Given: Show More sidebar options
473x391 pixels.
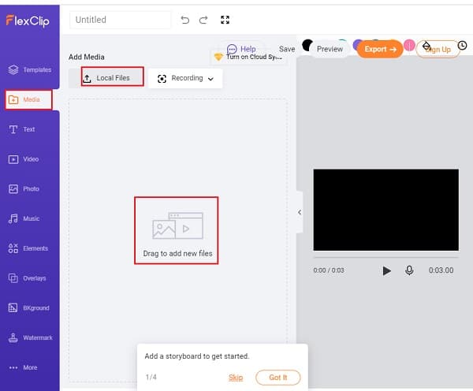Looking at the screenshot, I should coord(23,367).
